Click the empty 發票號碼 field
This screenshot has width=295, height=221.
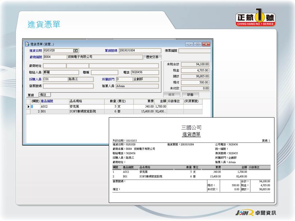[68, 86]
